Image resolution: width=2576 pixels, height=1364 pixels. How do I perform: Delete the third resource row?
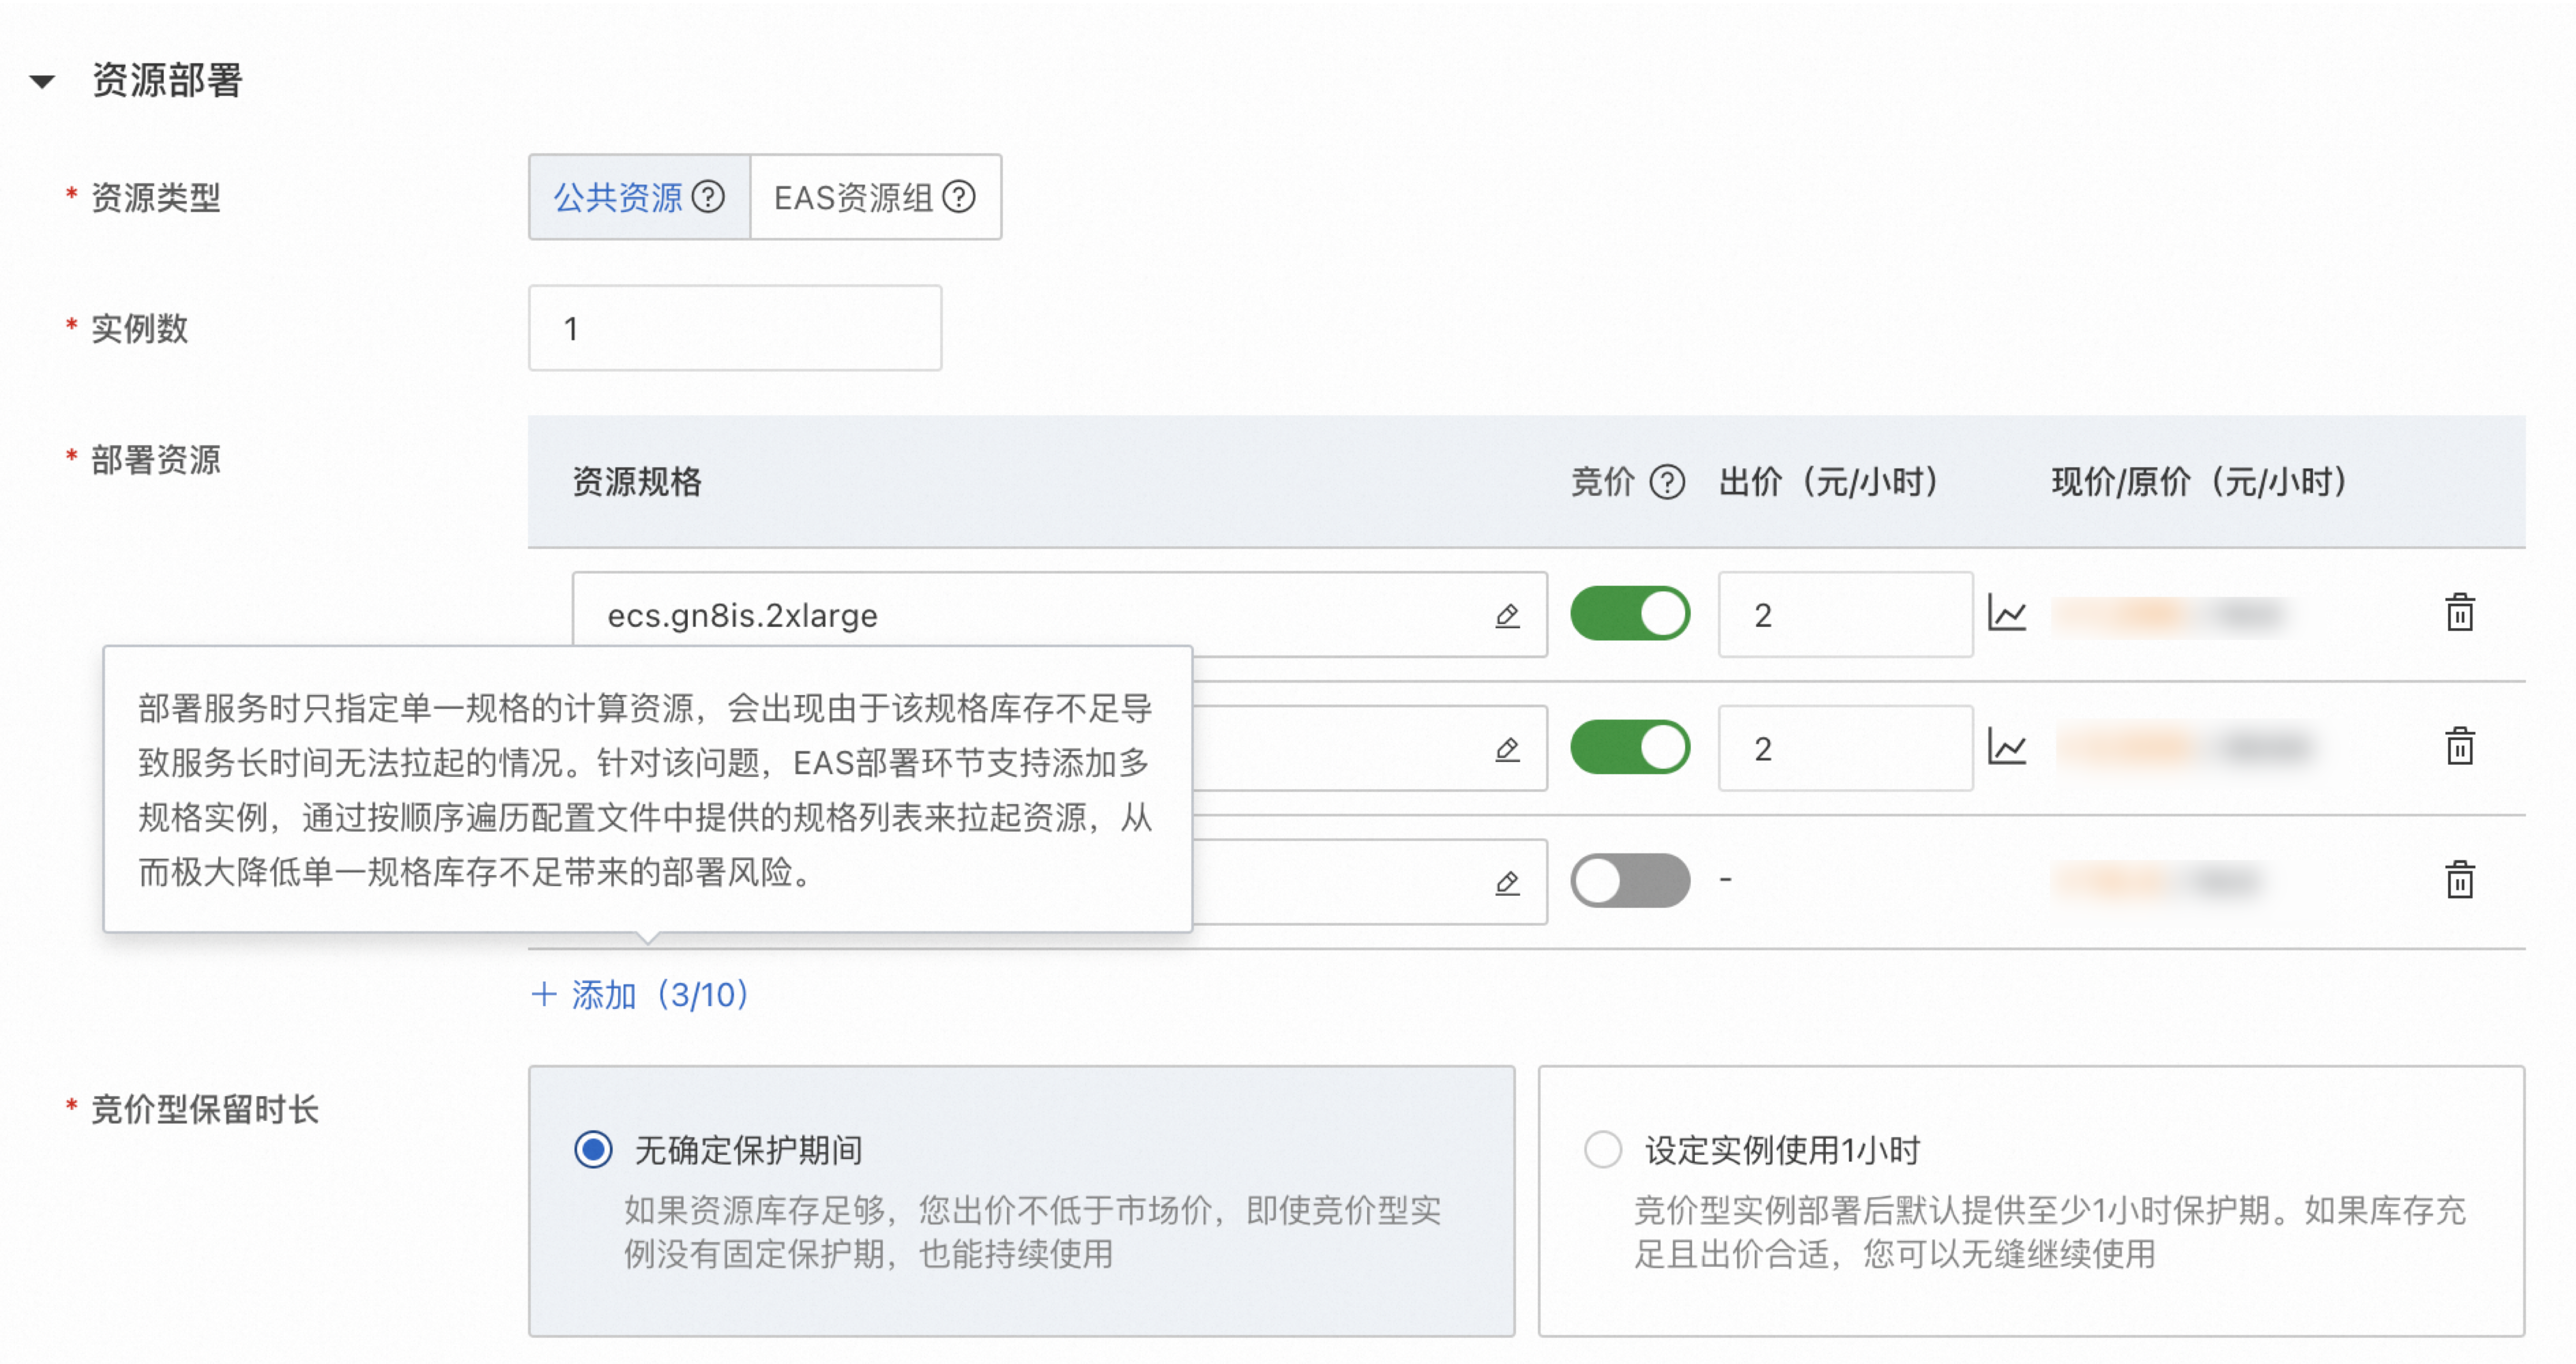point(2459,880)
